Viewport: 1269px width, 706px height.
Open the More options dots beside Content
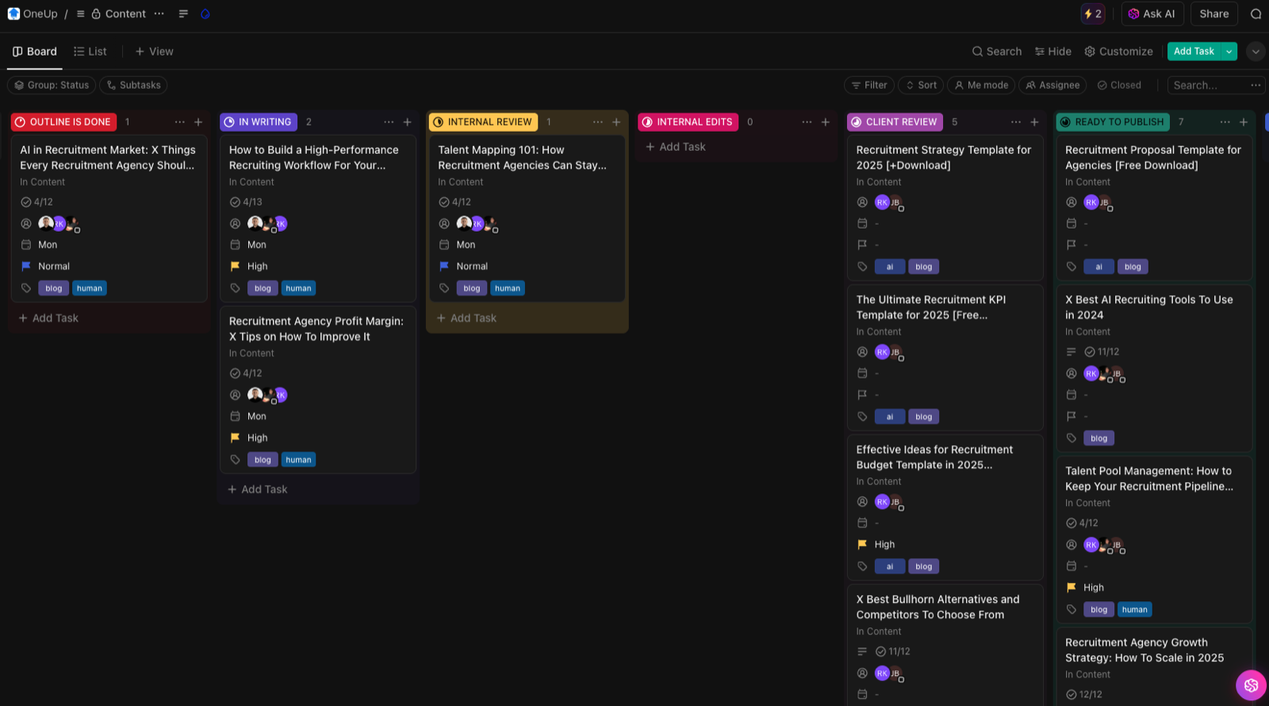click(159, 13)
